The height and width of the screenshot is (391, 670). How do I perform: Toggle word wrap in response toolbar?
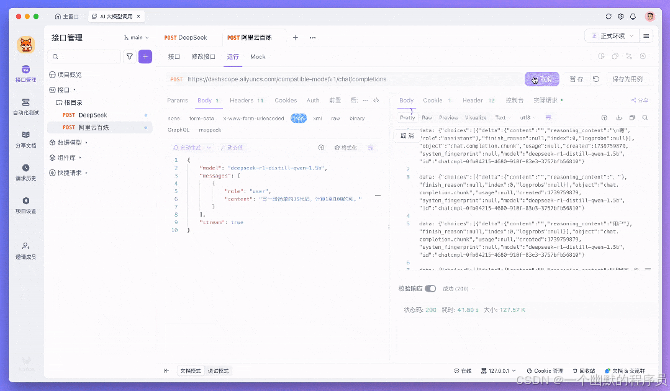[548, 117]
